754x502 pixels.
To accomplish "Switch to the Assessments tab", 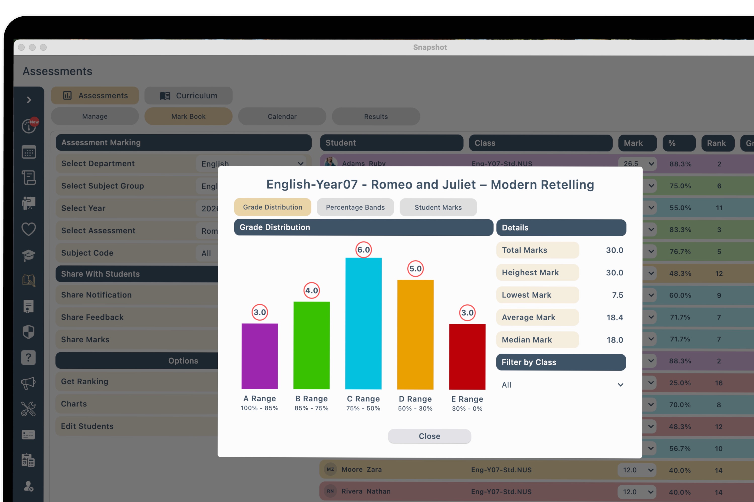I will click(95, 95).
